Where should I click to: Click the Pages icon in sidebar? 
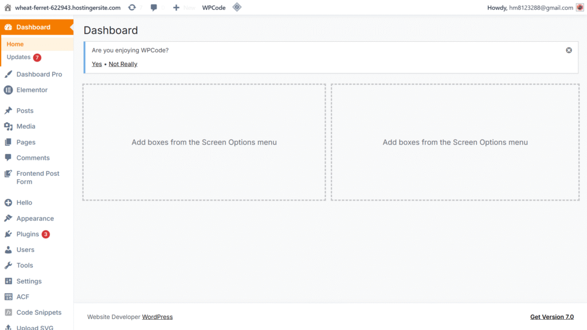tap(8, 142)
